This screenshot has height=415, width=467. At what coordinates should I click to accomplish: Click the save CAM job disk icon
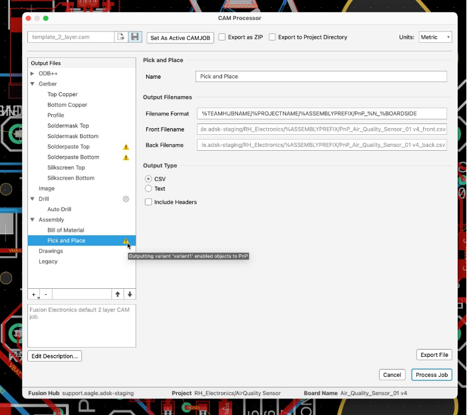point(135,37)
